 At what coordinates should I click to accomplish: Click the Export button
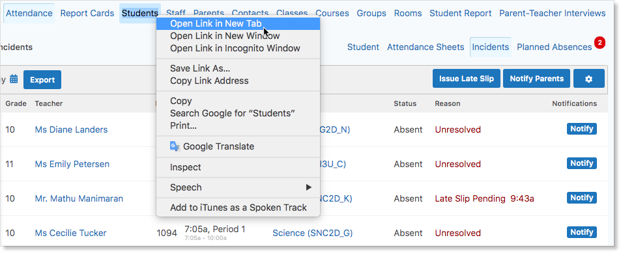pos(42,79)
